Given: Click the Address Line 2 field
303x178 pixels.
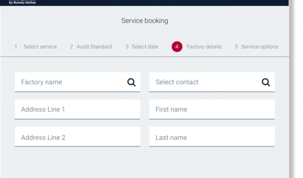Looking at the screenshot, I should pos(78,137).
